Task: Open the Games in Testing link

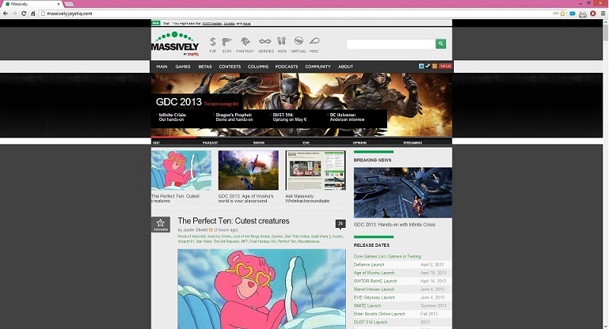Action: tap(405, 256)
